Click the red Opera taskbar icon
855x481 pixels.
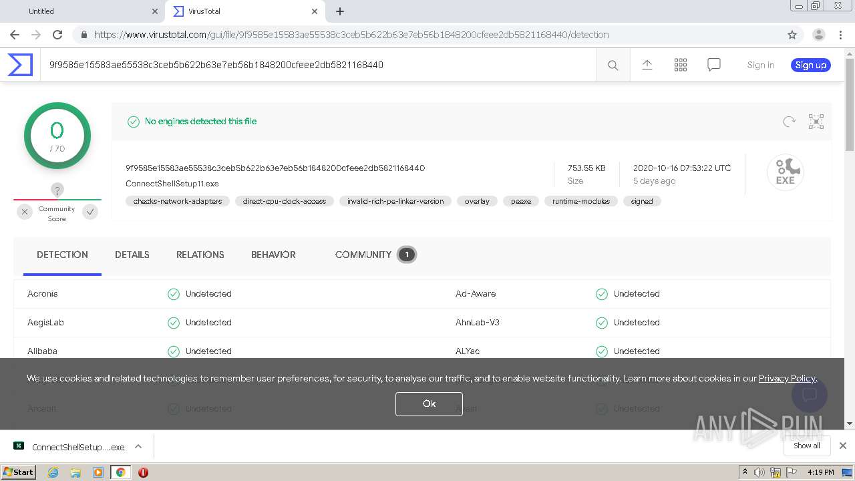click(x=143, y=472)
